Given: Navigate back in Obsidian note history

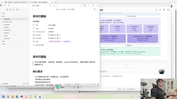Looking at the screenshot, I should [x=32, y=9].
